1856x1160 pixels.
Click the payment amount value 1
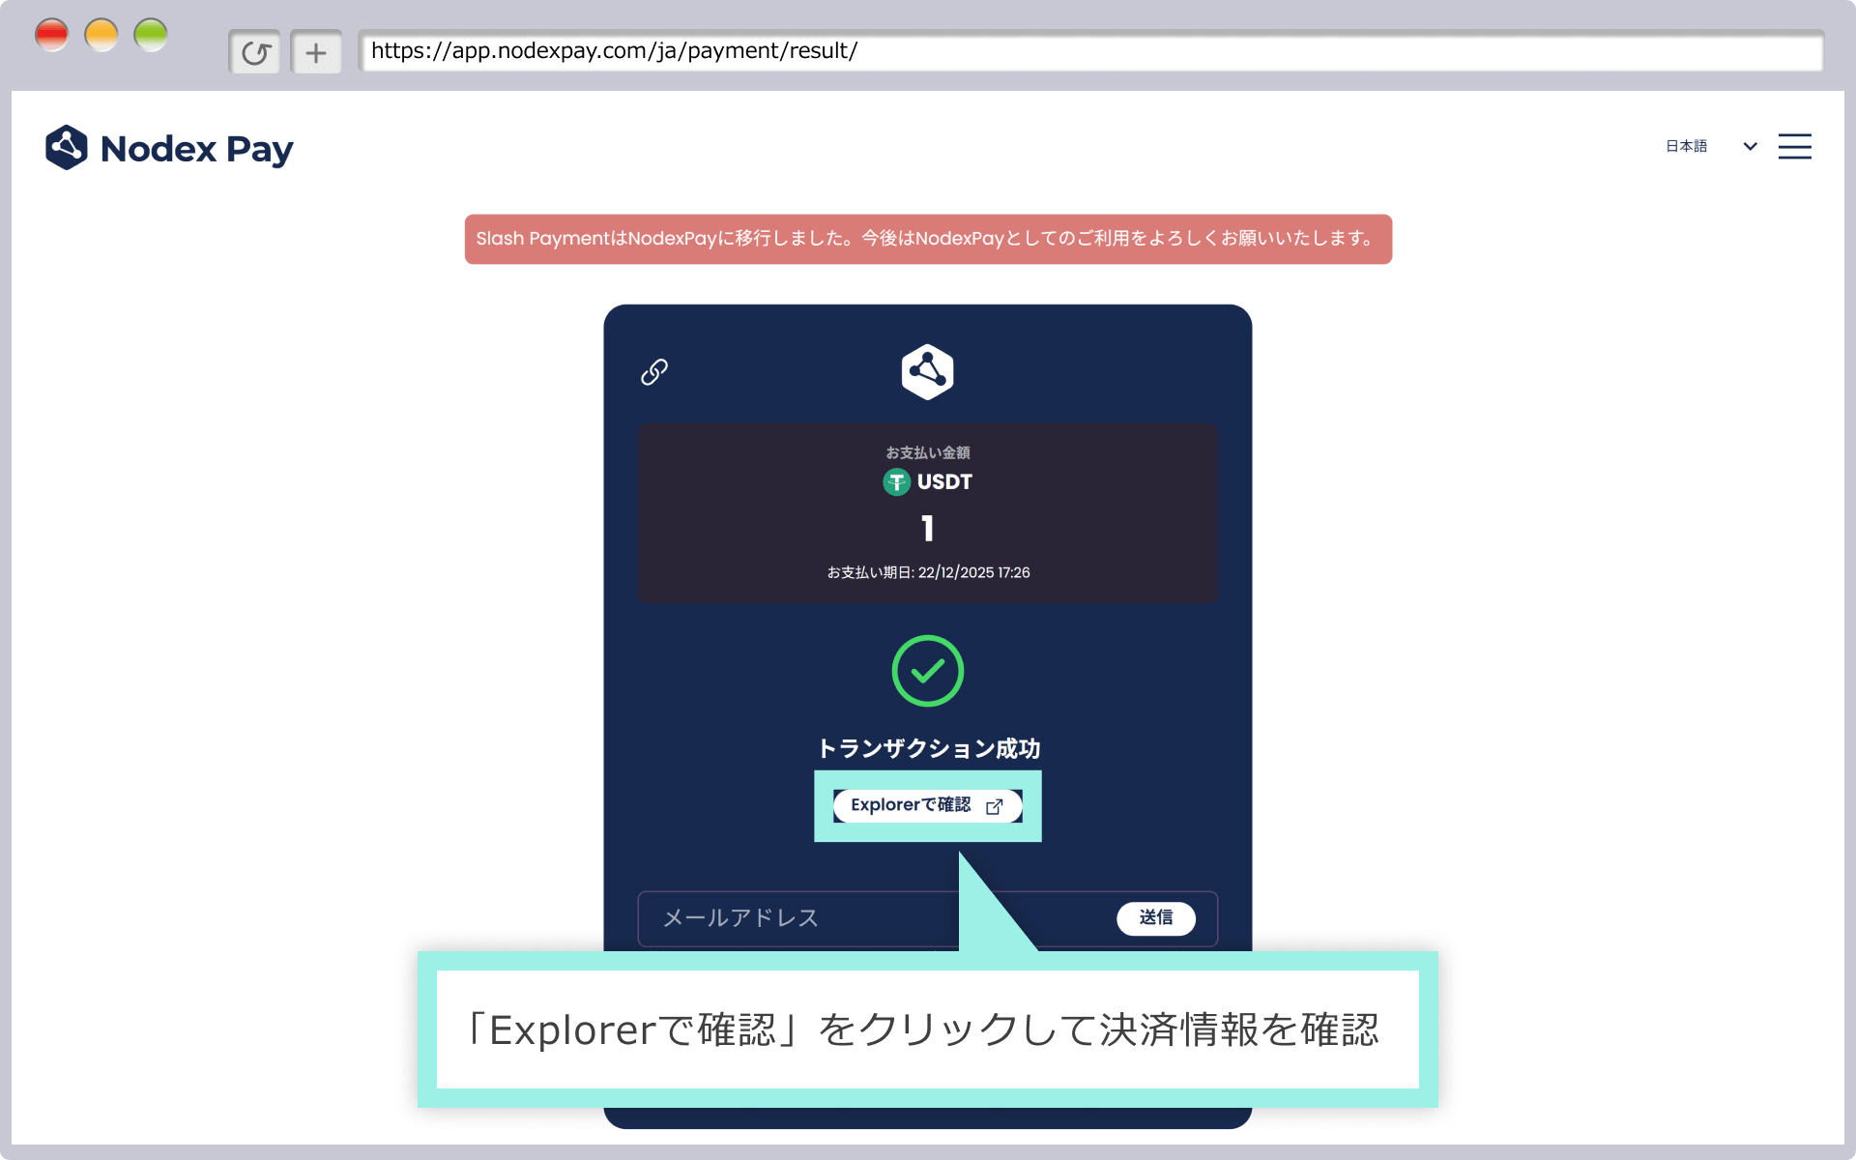tap(927, 528)
